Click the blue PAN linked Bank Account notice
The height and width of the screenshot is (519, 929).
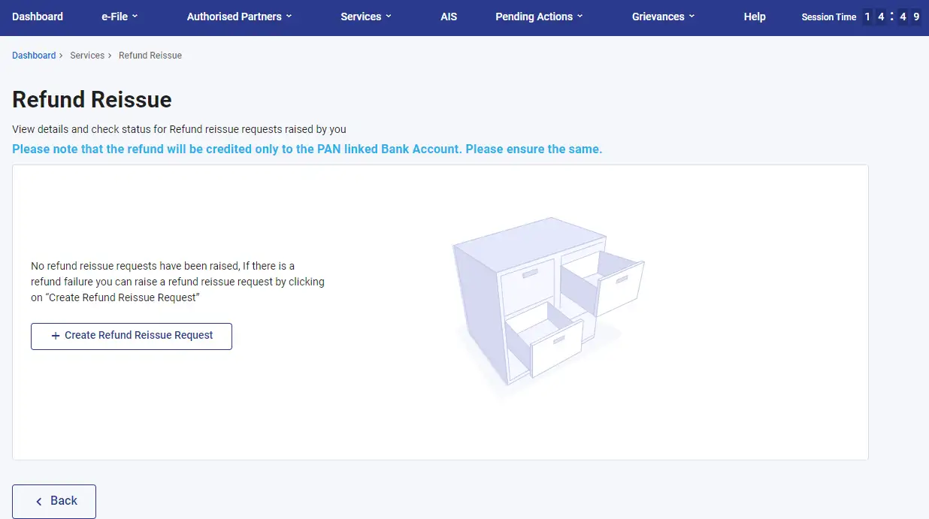[x=307, y=149]
